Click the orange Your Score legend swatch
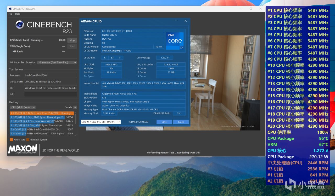Screen dimensions: 335x196 pos(11,140)
